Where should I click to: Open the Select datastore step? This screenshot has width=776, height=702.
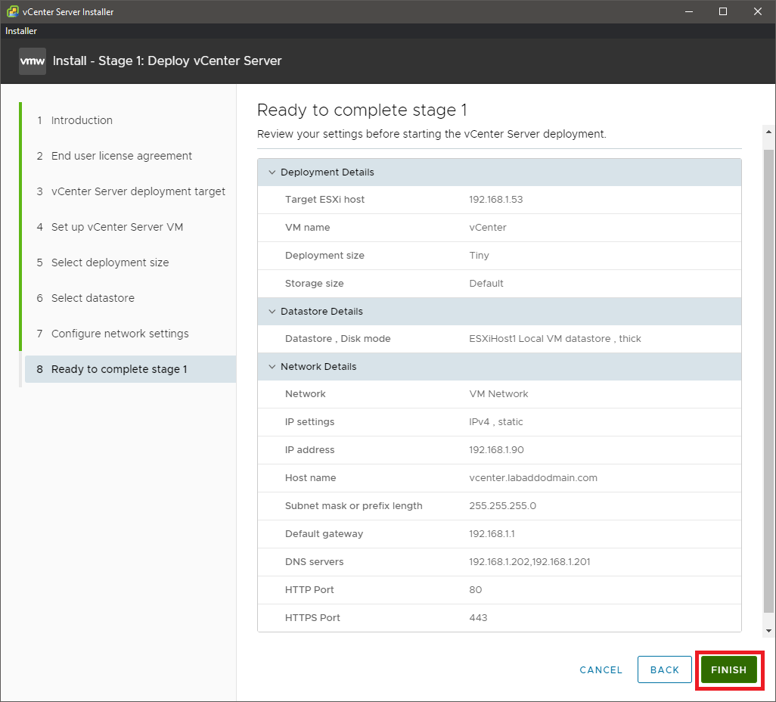point(92,298)
